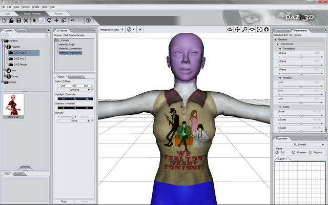Click the Paste button in Surfaces pane
The width and height of the screenshot is (328, 205).
click(85, 201)
